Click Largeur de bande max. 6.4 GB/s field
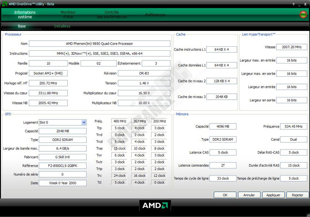310x217 pixels. tap(63, 148)
